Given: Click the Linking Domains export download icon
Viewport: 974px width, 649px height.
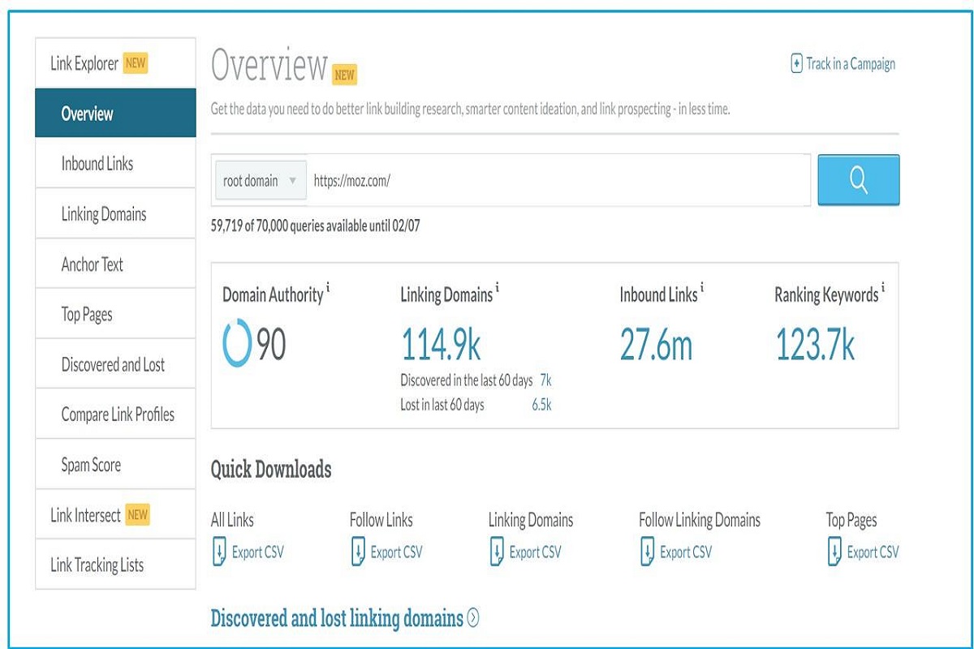Looking at the screenshot, I should point(497,552).
